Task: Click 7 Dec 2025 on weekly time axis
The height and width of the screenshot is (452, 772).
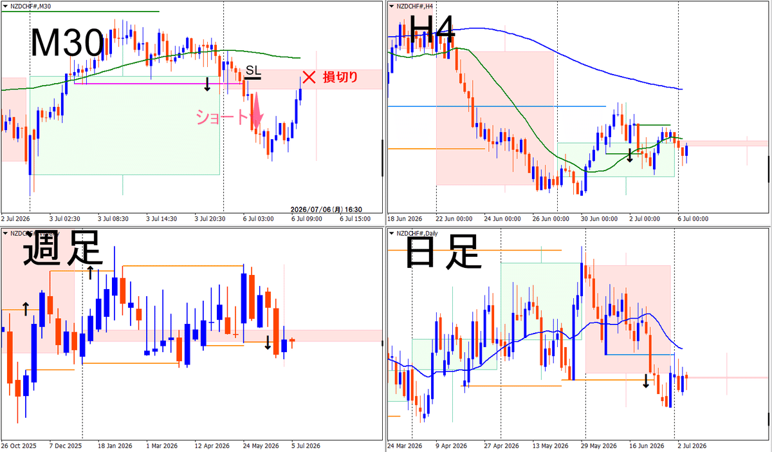Action: tap(66, 446)
